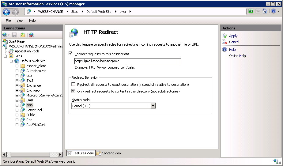Click the Start Page tree icon
Viewport: 283px width, 166px height.
tap(6, 41)
